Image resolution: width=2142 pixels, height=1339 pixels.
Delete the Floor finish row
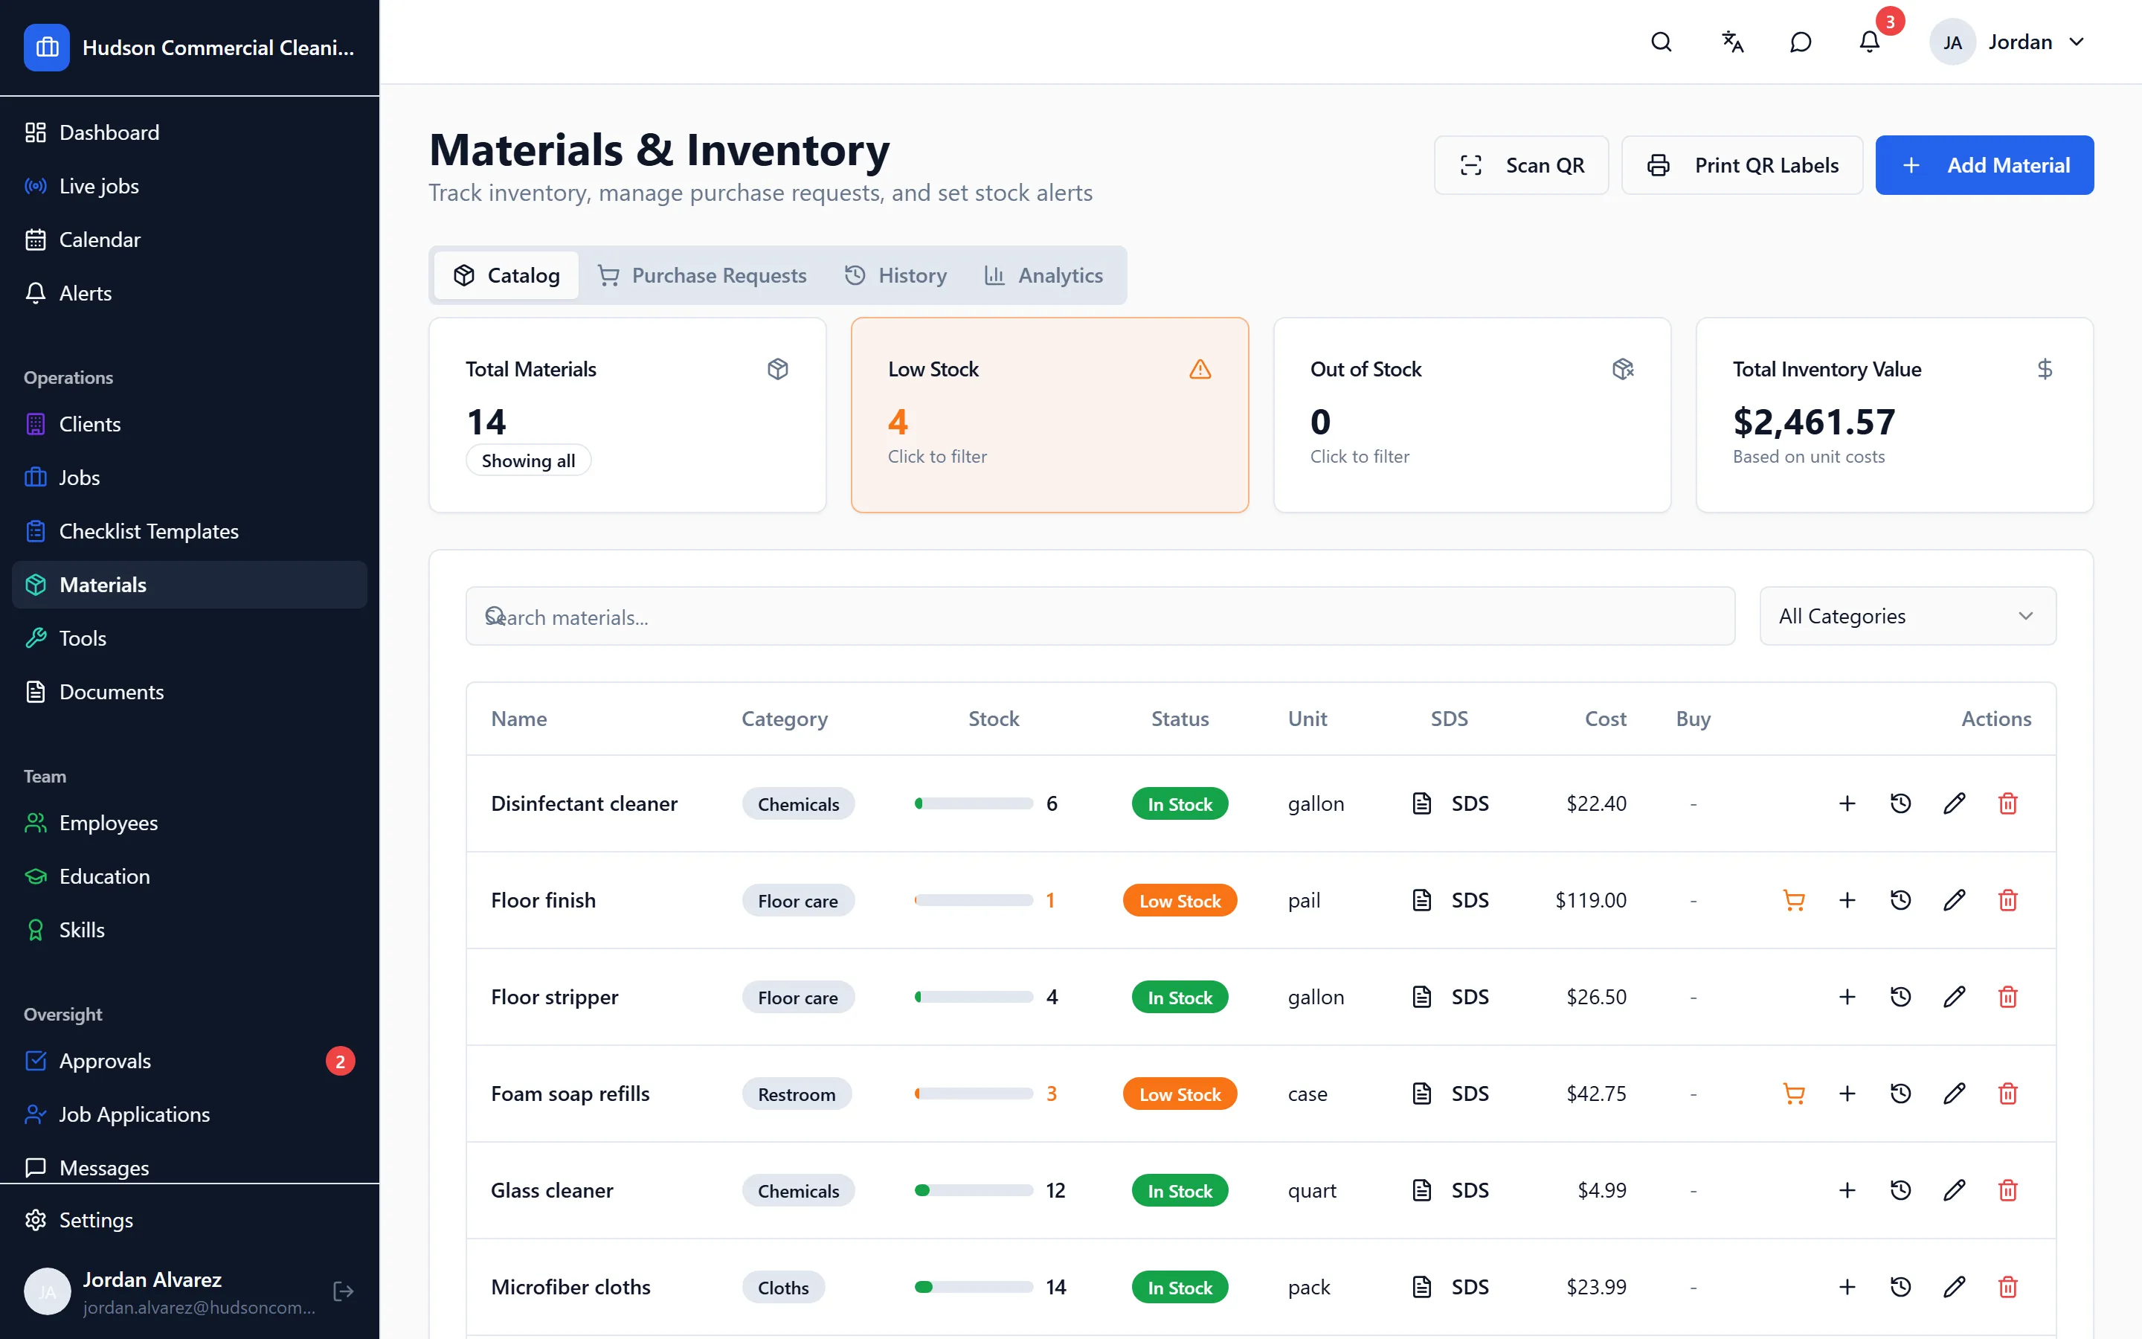pos(2007,900)
